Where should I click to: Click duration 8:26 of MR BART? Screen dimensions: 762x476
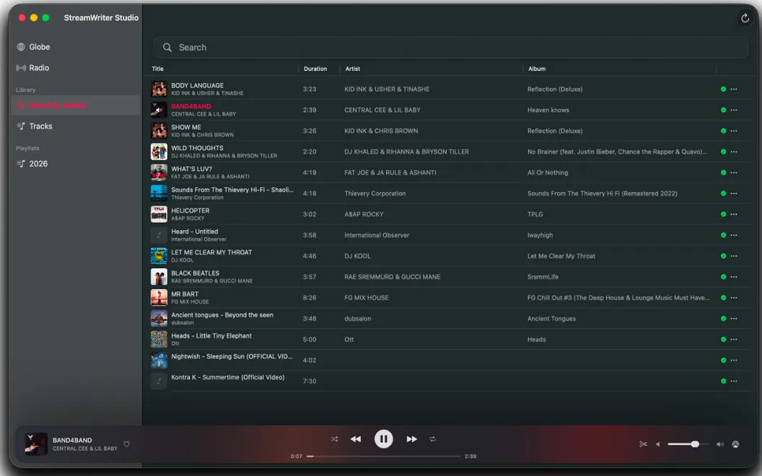pyautogui.click(x=310, y=298)
